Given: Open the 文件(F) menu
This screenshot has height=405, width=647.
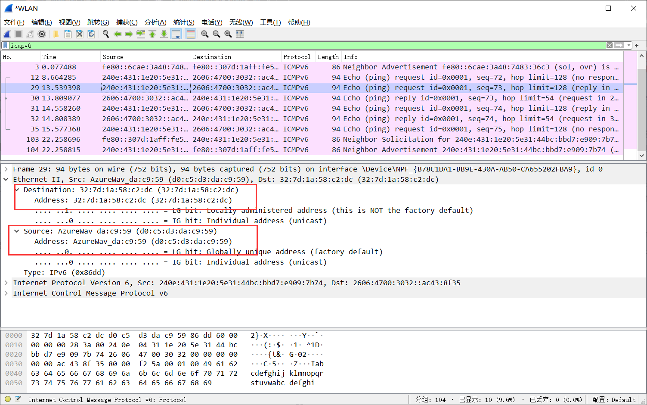Looking at the screenshot, I should coord(14,22).
